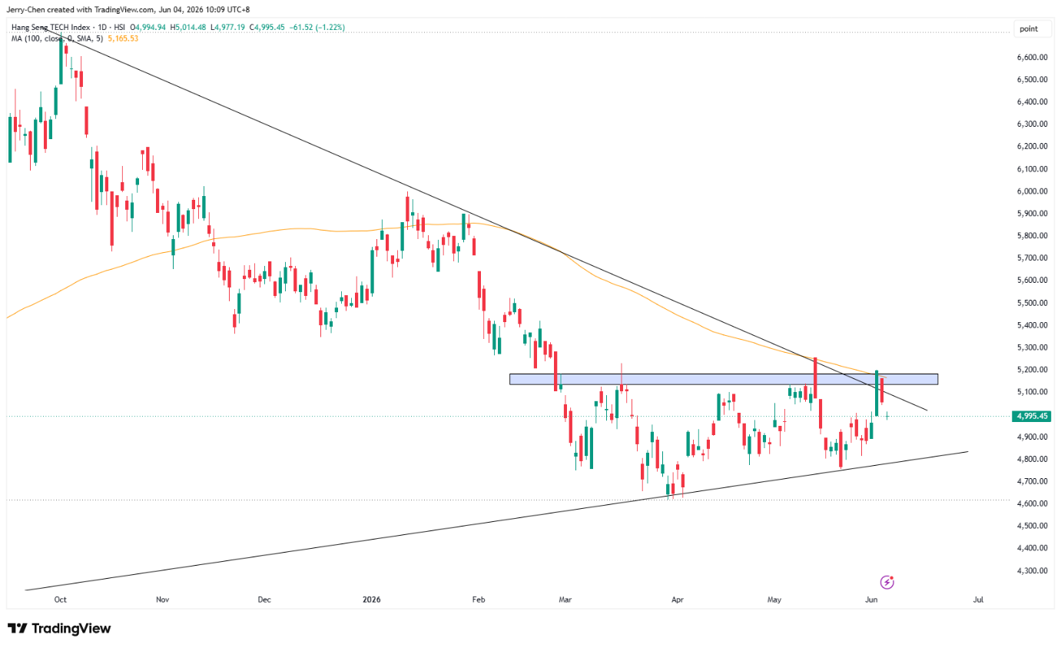This screenshot has height=648, width=1061.
Task: Click the -61.52 (-1.22%) change value
Action: (x=316, y=27)
